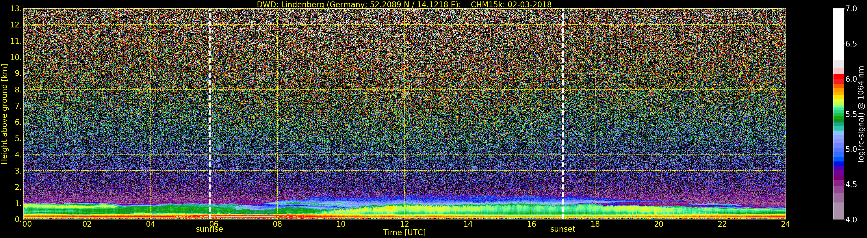Click the height axis tick label '8.'

(18, 90)
